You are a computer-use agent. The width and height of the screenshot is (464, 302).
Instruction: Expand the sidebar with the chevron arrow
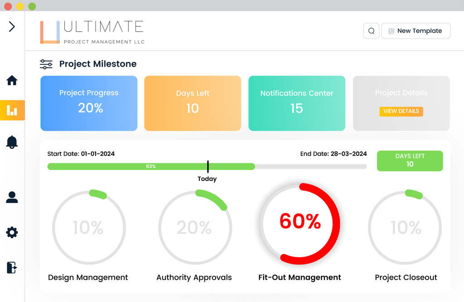coord(12,27)
